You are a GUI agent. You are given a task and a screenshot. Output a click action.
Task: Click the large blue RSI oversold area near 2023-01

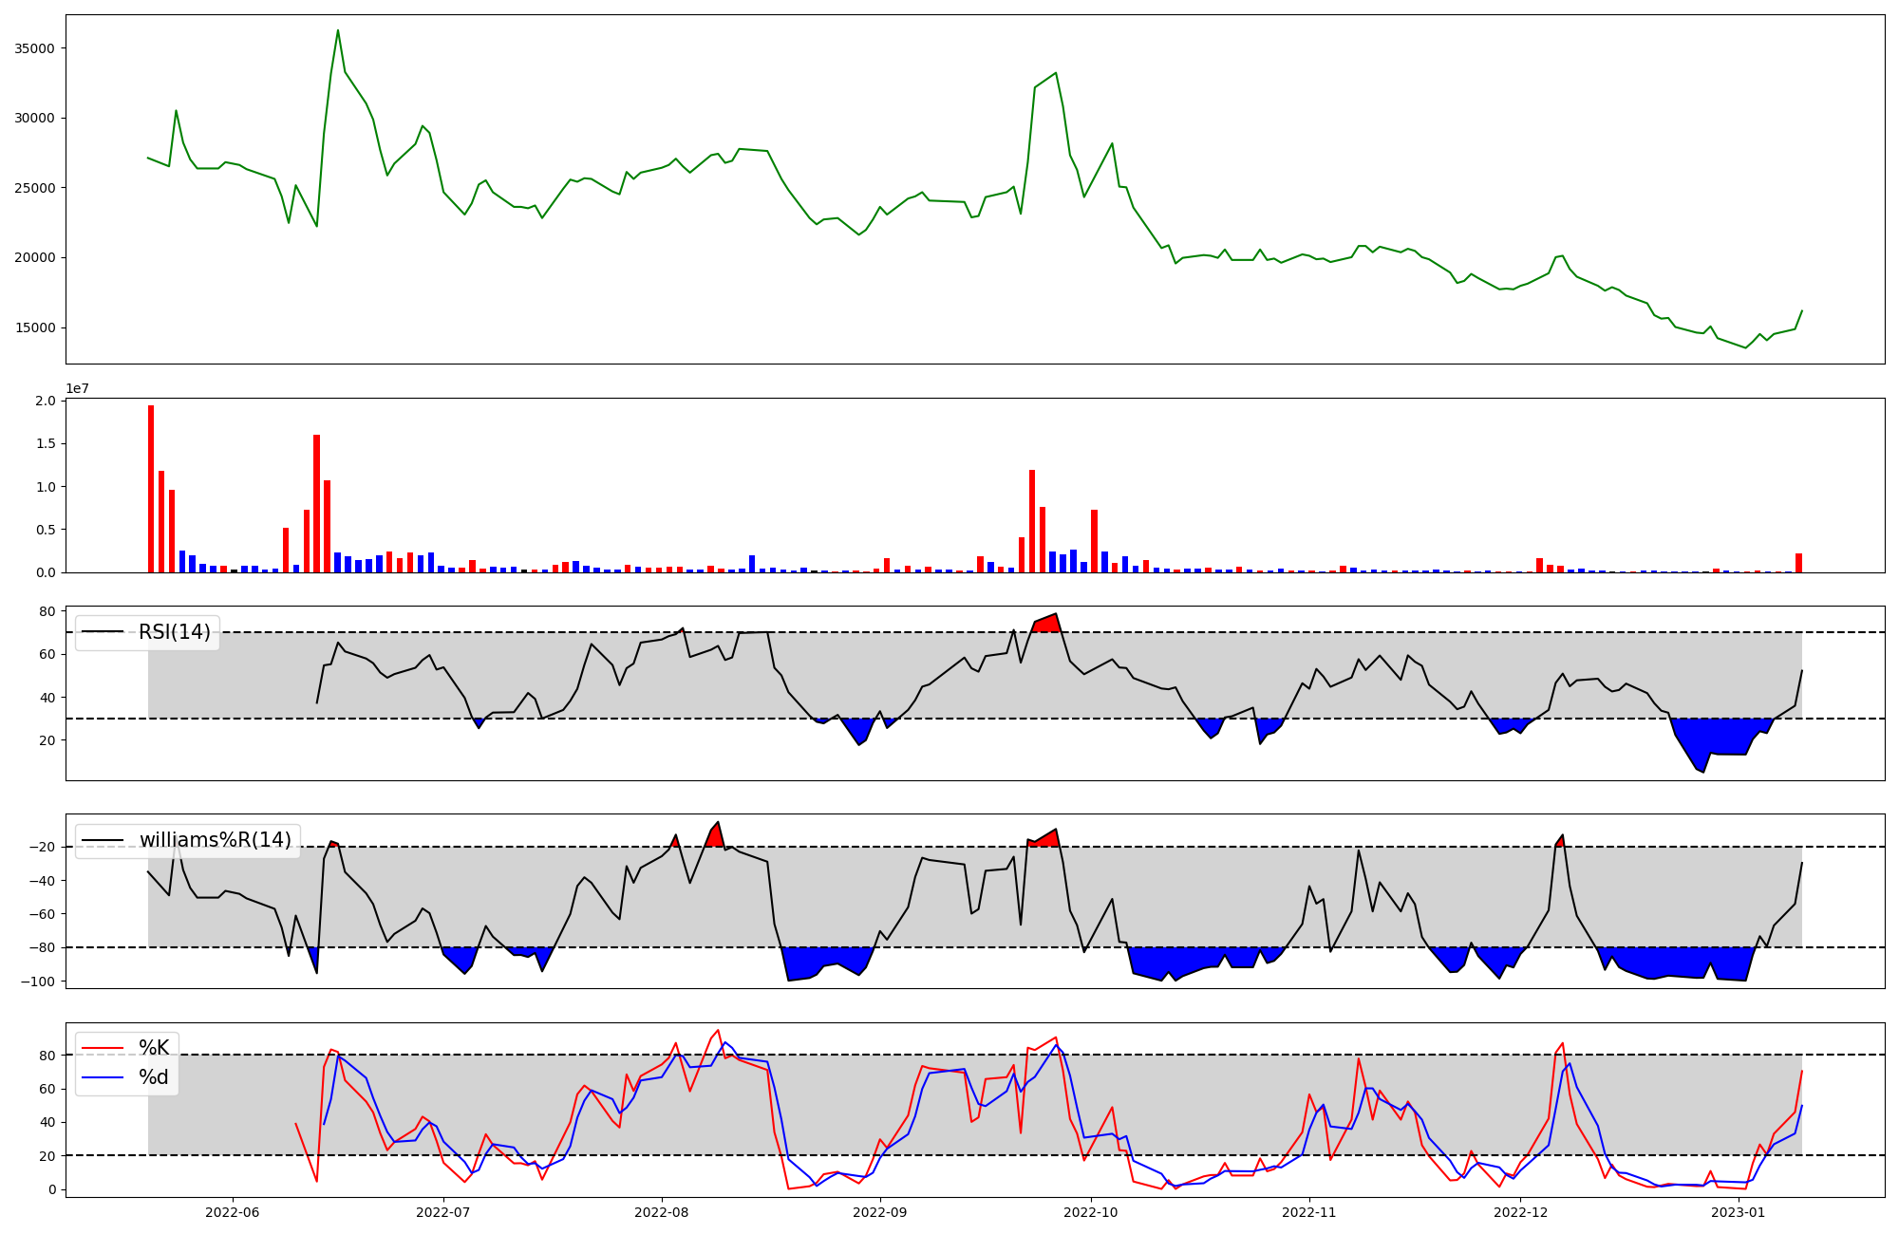[x=1719, y=736]
